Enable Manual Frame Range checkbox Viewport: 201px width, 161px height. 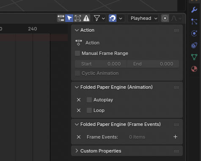[x=77, y=53]
